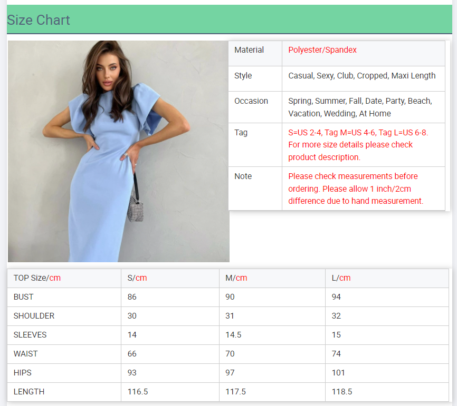
Task: Click the WAIST value 74 for large
Action: [x=336, y=354]
